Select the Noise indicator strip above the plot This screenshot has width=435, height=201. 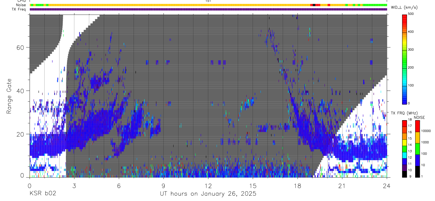pos(208,5)
